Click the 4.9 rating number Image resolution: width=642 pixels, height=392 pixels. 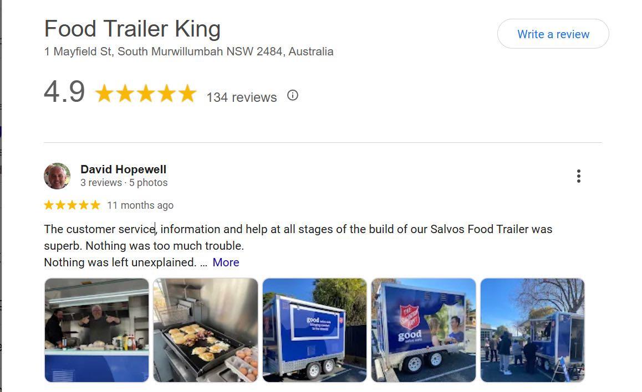pos(64,91)
